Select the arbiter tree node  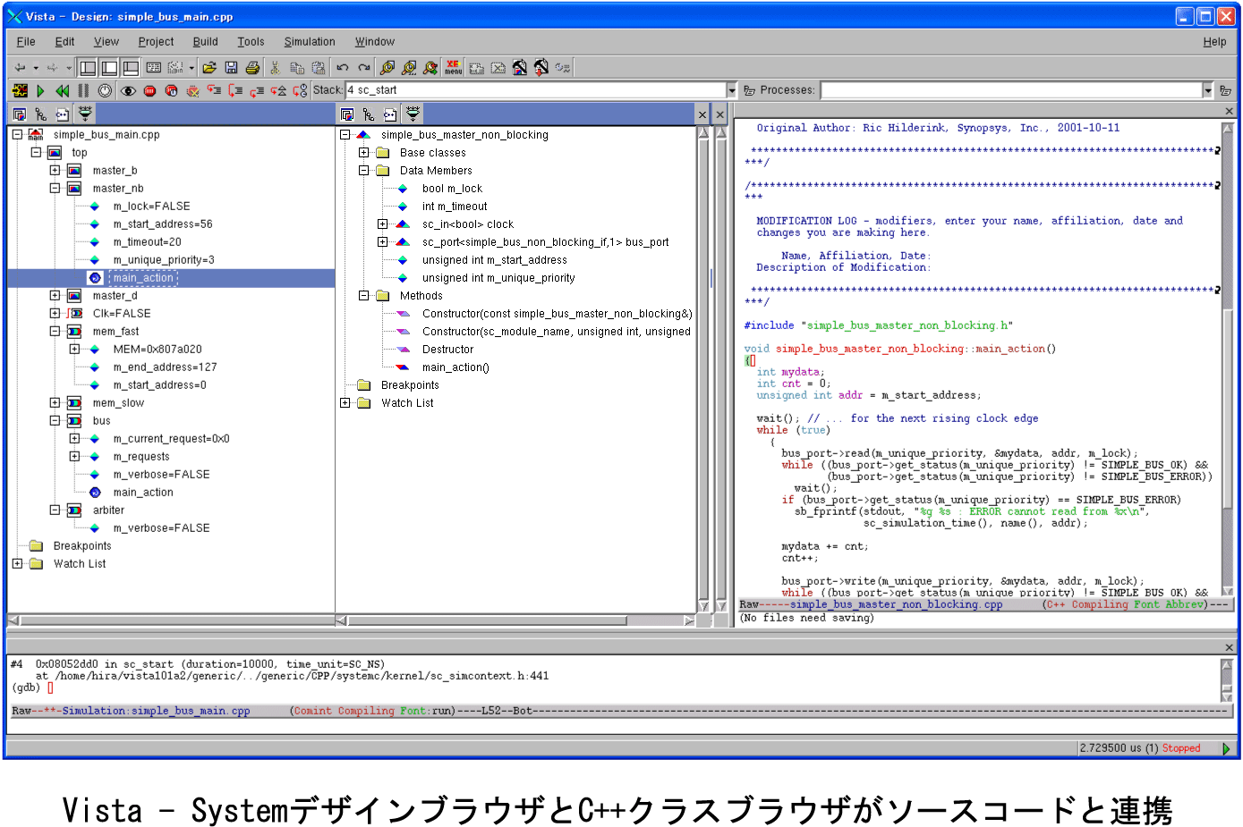(108, 511)
